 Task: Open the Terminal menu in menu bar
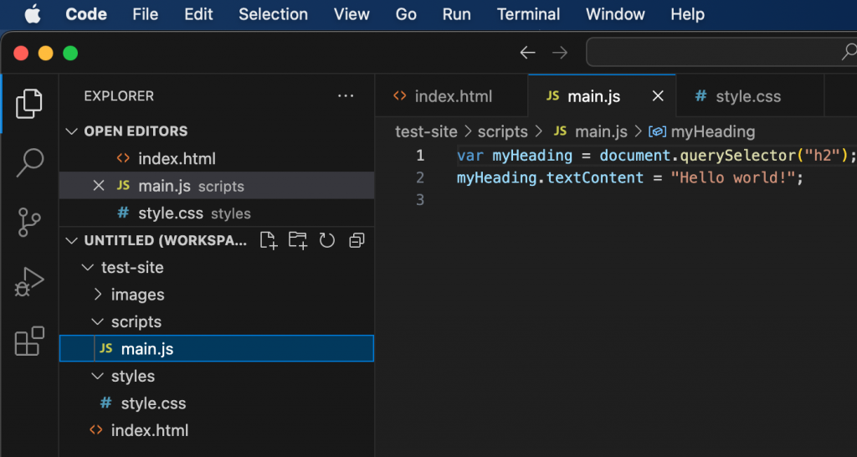528,14
